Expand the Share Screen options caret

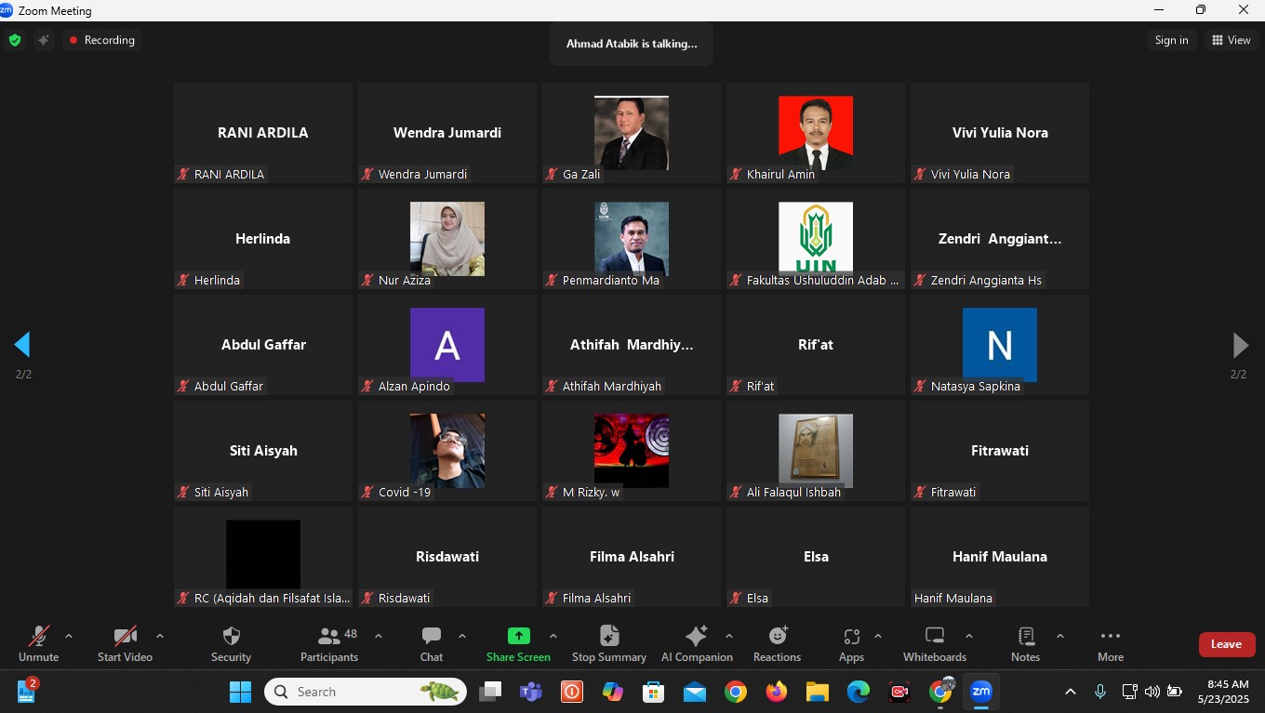coord(553,636)
